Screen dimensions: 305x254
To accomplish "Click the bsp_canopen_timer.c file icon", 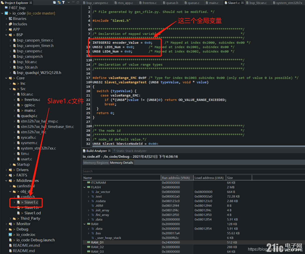I will click(x=15, y=40).
